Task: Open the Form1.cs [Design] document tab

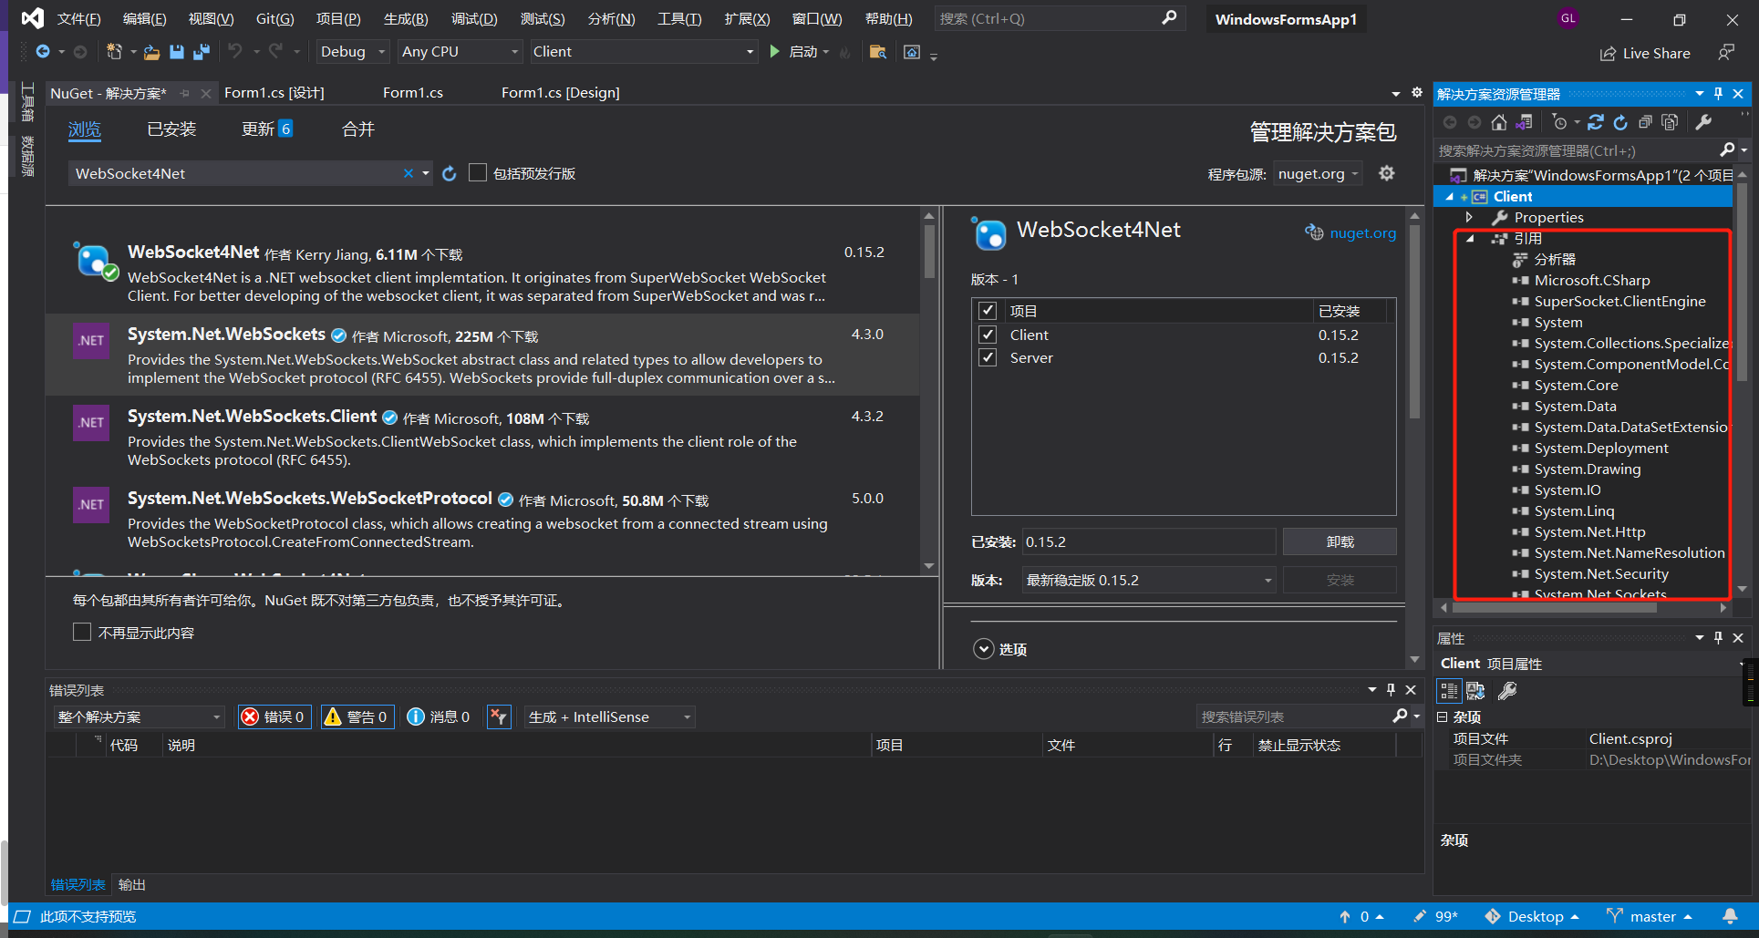Action: [560, 93]
